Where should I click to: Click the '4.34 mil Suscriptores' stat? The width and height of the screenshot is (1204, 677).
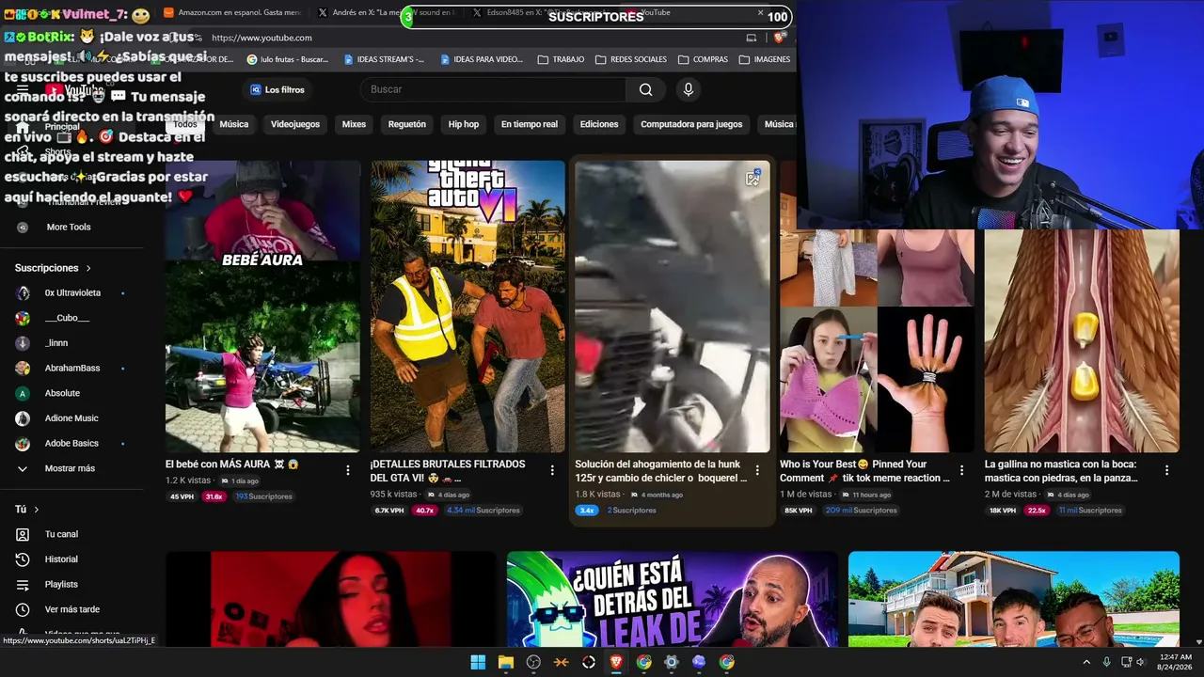483,511
